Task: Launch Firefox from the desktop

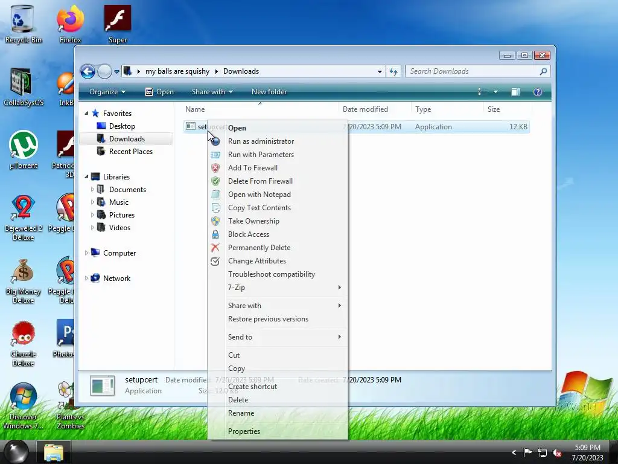Action: tap(70, 24)
